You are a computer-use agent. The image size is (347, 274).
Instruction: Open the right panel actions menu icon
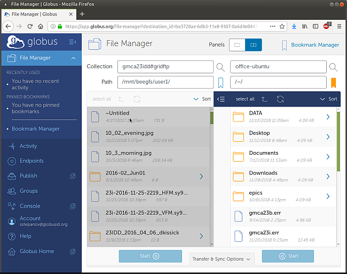(221, 99)
